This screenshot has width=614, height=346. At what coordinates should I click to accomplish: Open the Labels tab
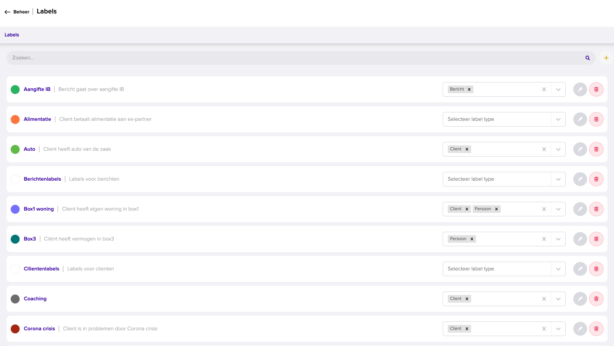pyautogui.click(x=12, y=35)
